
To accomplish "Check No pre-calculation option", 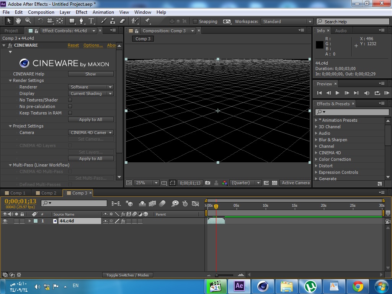I will tap(70, 106).
